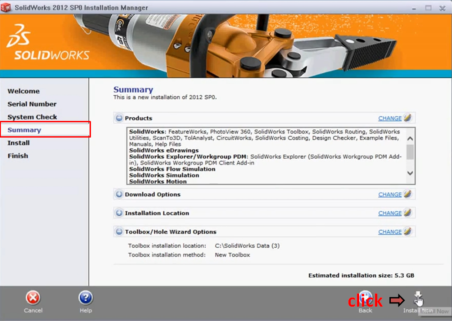Click the Products section header label
This screenshot has height=321, width=452.
138,118
